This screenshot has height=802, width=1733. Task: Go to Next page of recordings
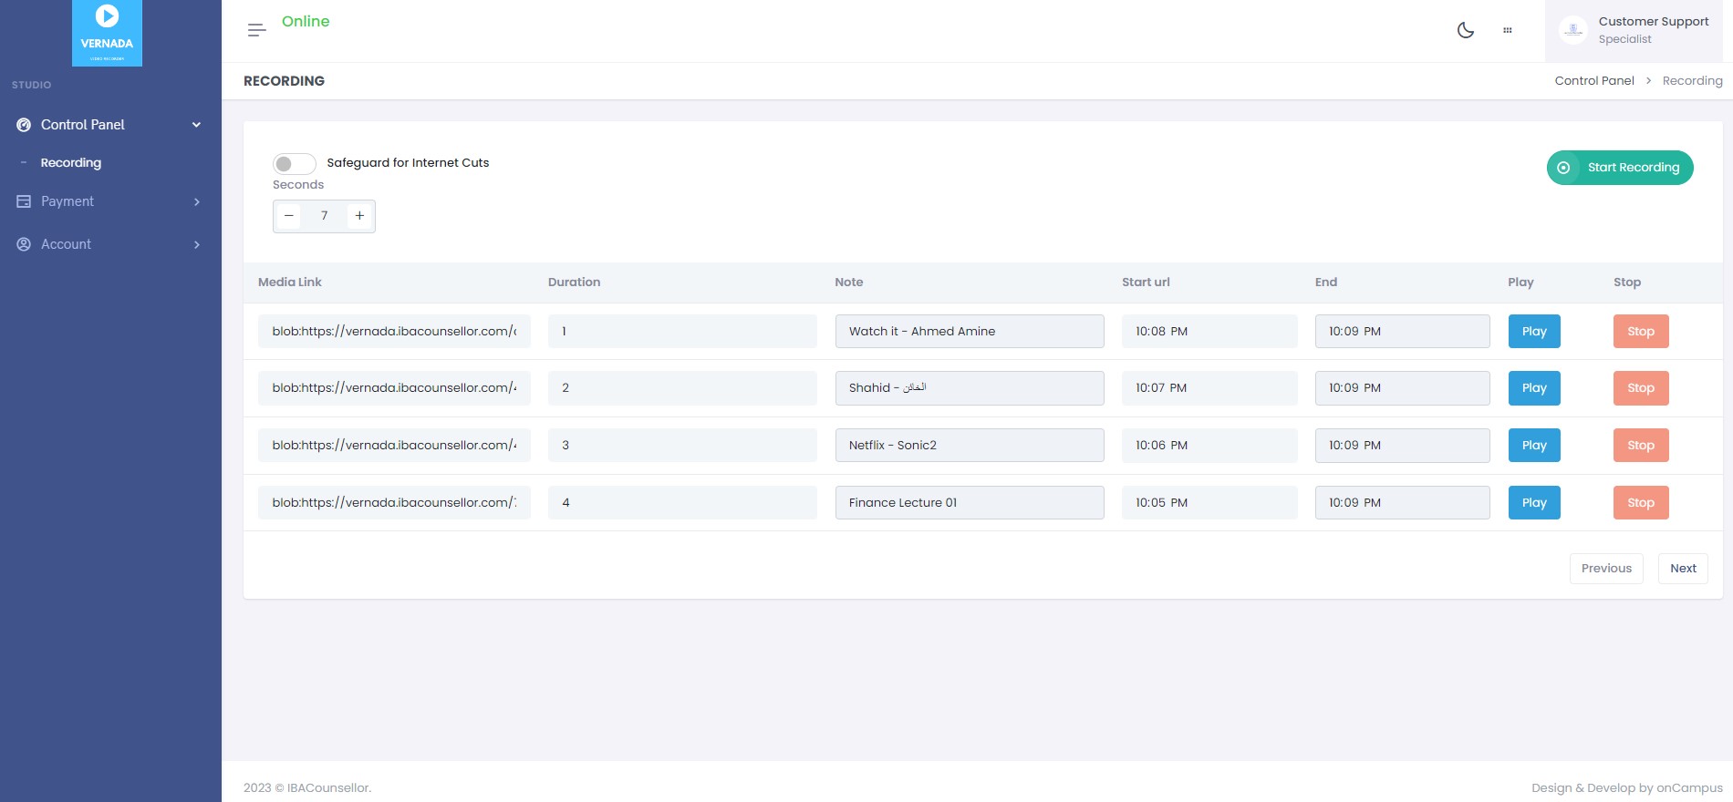click(x=1682, y=569)
